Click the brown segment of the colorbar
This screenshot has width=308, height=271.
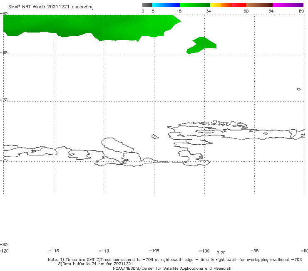[x=259, y=5]
